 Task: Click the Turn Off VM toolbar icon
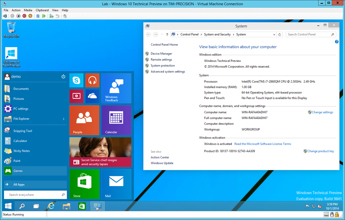coord(19,16)
